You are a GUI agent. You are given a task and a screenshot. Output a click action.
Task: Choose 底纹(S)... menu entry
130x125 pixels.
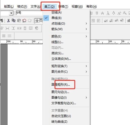66,53
